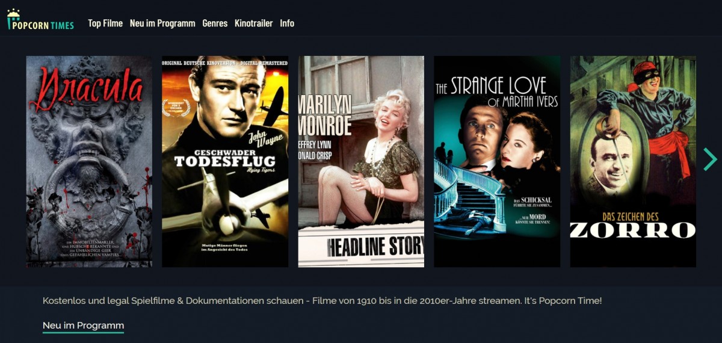Click the Popcorn Times popcorn bucket logo

[x=13, y=19]
